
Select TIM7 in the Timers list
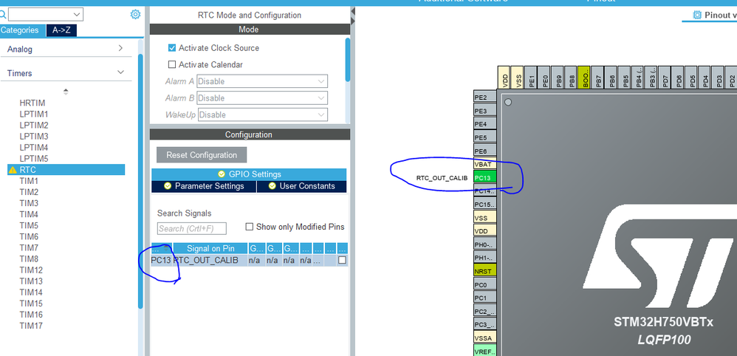[x=29, y=248]
